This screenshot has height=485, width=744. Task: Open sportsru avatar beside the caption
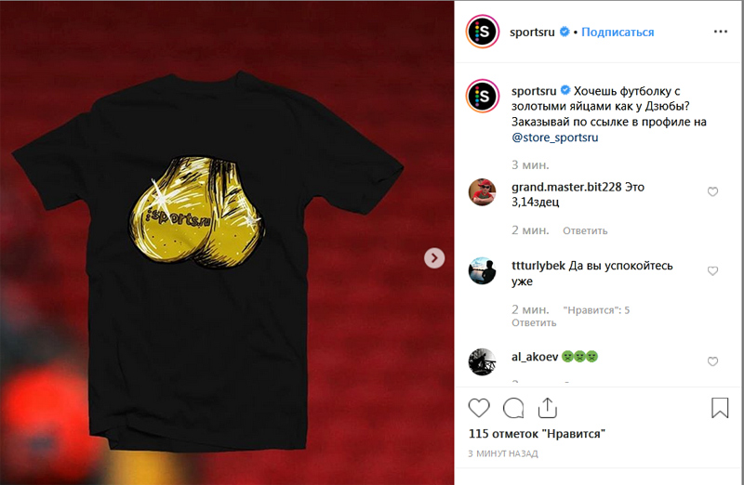tap(482, 96)
